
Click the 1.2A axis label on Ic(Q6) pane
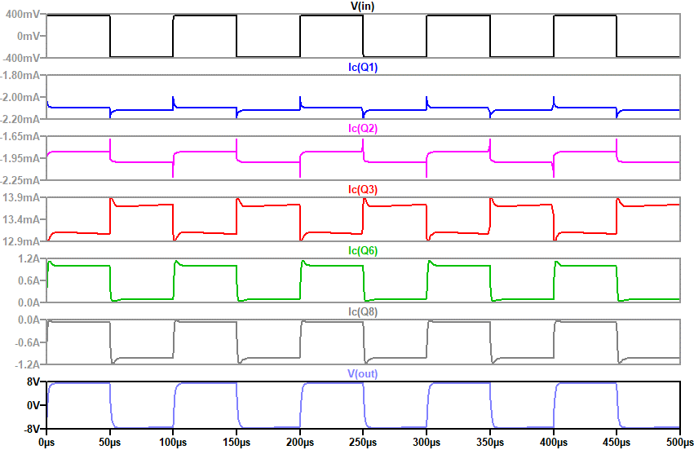pyautogui.click(x=29, y=259)
